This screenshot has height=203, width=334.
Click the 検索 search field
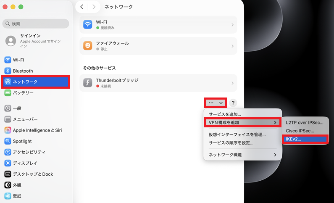36,24
